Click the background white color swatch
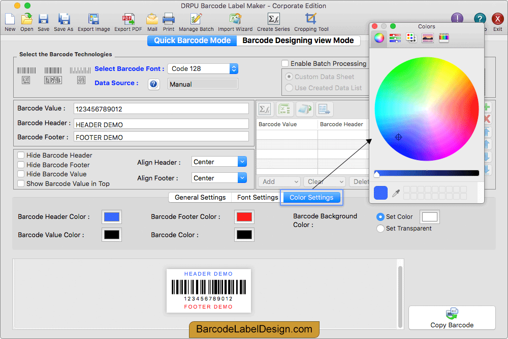The width and height of the screenshot is (508, 339). [430, 217]
